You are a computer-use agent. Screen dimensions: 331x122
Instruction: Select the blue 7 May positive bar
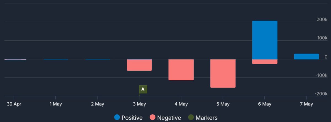point(306,57)
